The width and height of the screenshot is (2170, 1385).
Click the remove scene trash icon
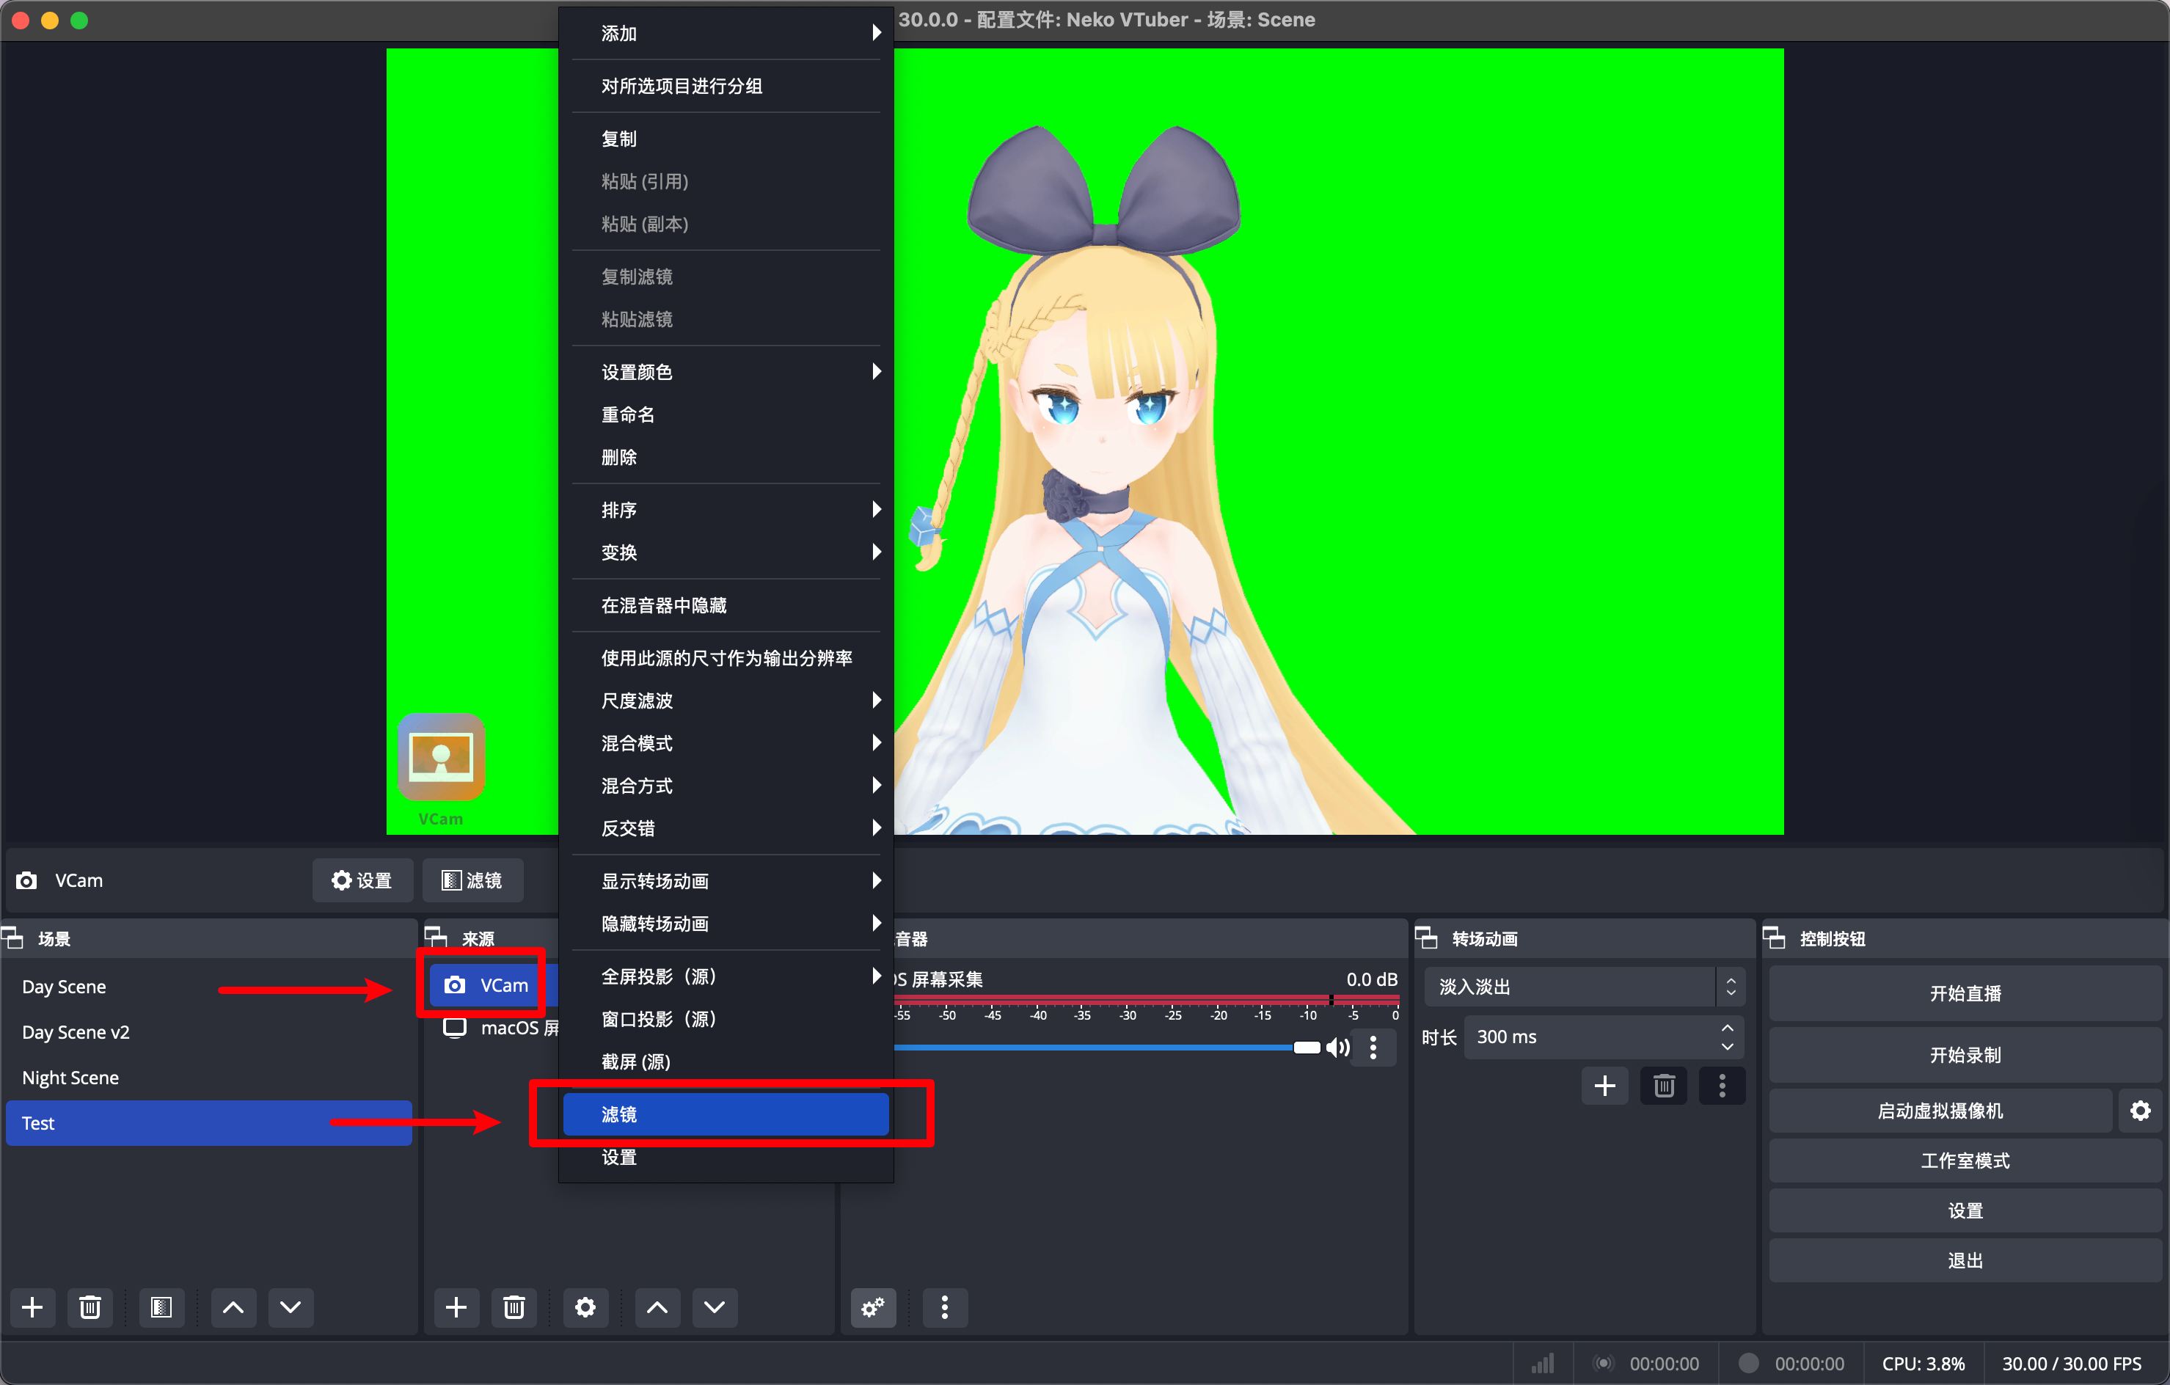(89, 1307)
